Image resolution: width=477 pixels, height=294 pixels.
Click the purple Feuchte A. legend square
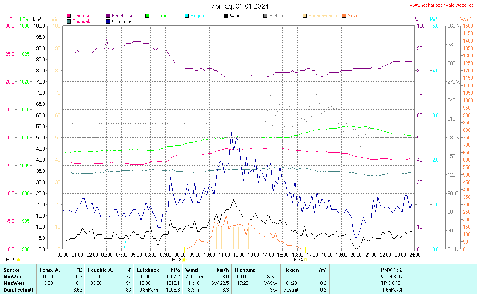[108, 16]
